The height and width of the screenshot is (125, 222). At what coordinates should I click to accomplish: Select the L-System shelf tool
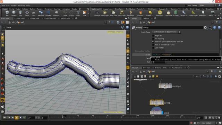point(48,13)
